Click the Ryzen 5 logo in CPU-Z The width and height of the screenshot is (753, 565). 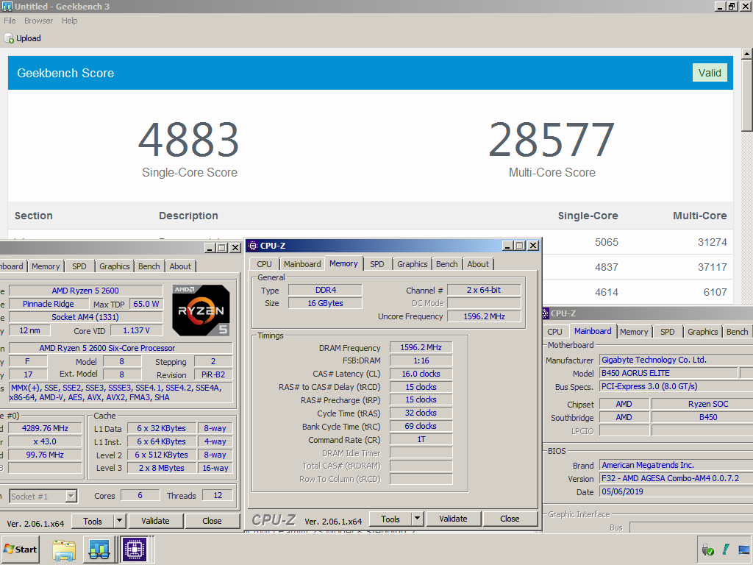201,310
